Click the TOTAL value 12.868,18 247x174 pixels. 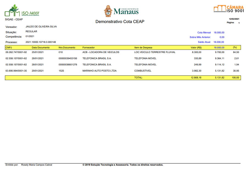point(196,78)
